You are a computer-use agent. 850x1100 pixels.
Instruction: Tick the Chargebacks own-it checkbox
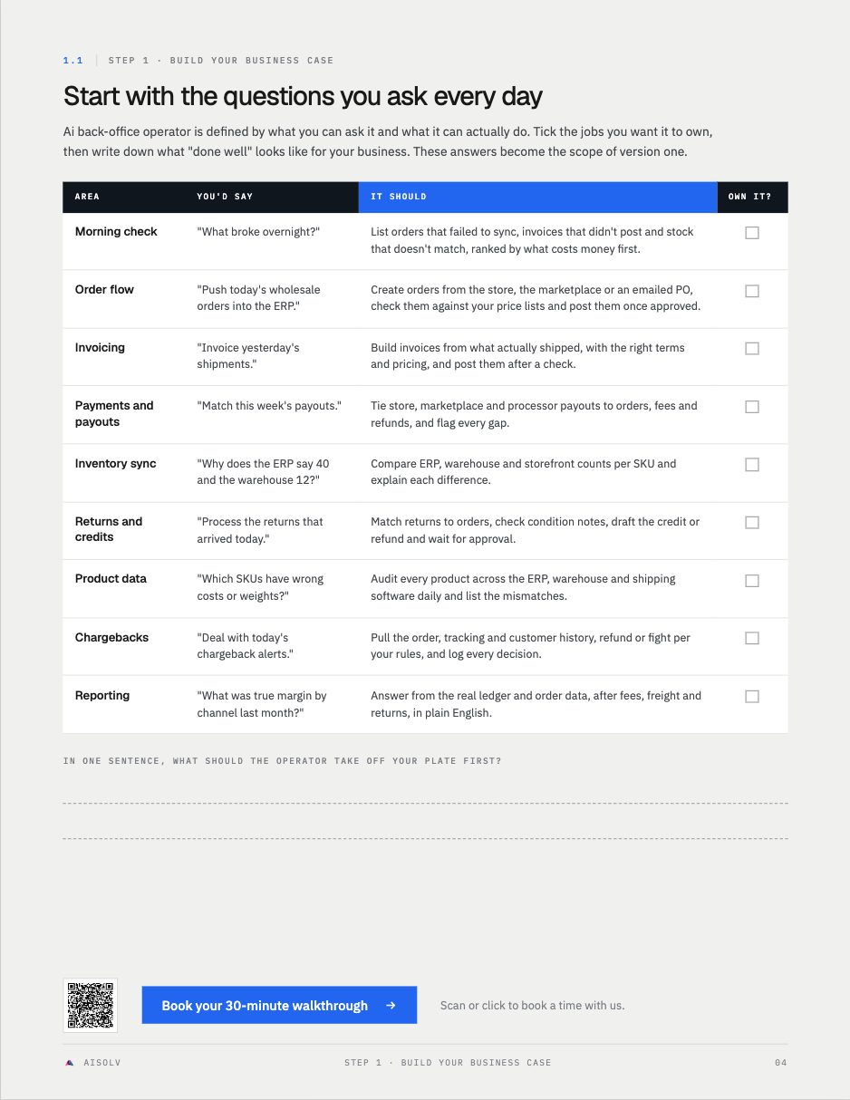click(752, 638)
